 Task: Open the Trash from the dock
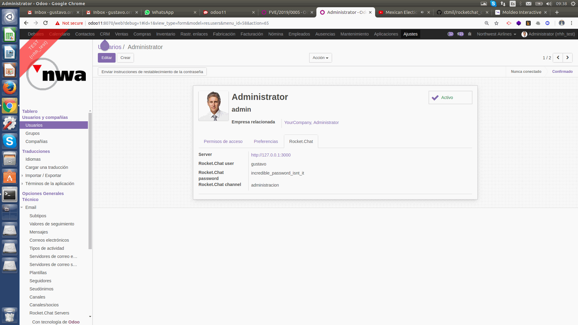[10, 315]
